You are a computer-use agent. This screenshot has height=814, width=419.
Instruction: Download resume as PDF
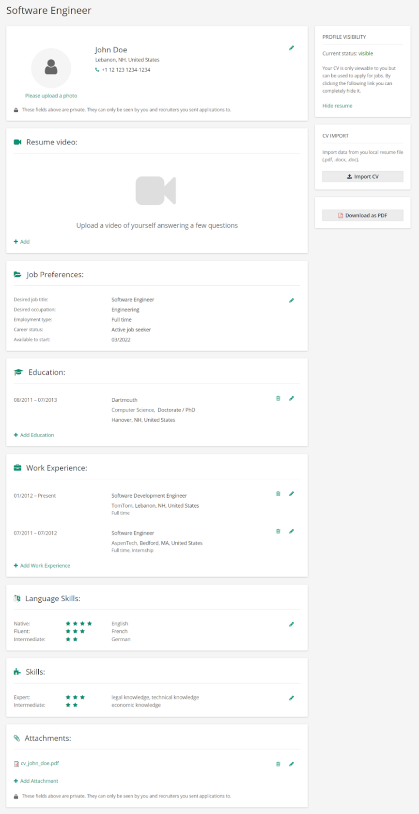(x=362, y=216)
